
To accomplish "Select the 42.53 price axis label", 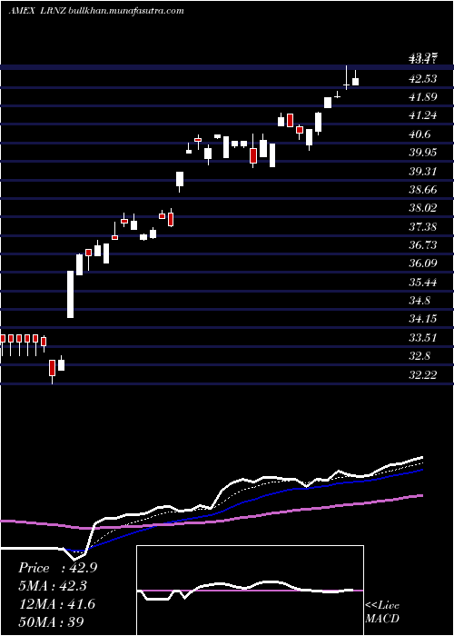I will pos(423,79).
